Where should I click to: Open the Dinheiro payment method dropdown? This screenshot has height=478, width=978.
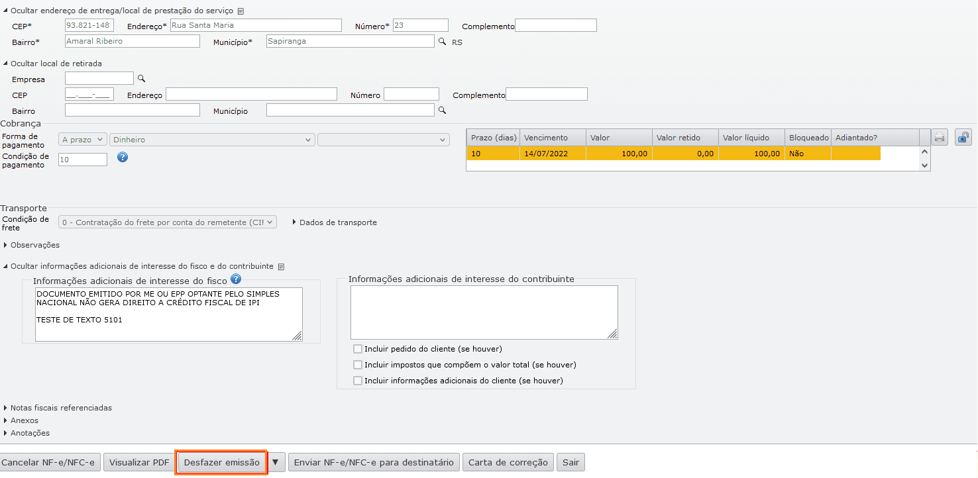coord(212,140)
